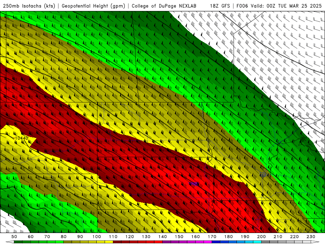Click the '50' legend value

[14, 237]
